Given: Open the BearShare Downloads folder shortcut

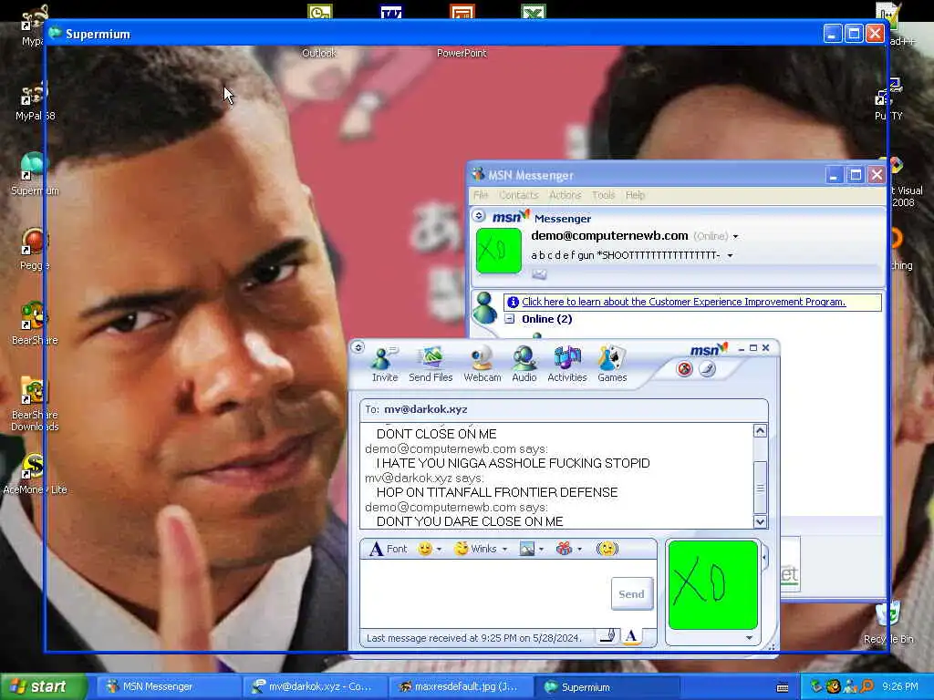Looking at the screenshot, I should pos(35,405).
